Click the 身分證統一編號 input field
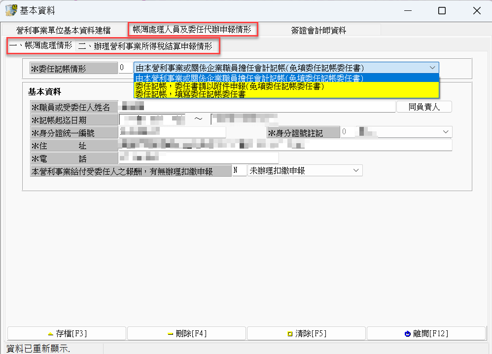Screen dimensions: 492x354 172,132
